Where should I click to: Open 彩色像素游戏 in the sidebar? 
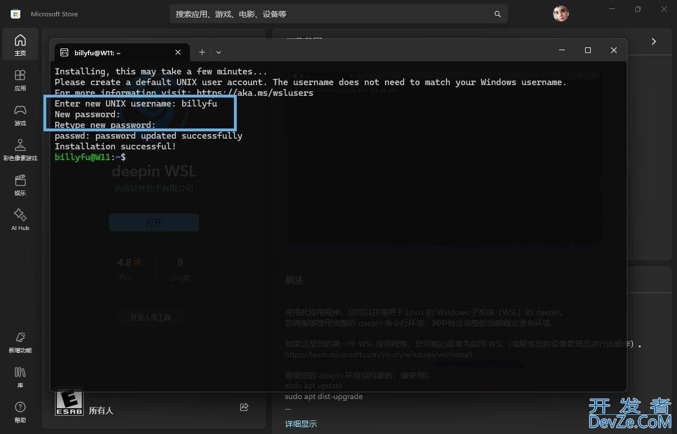20,149
